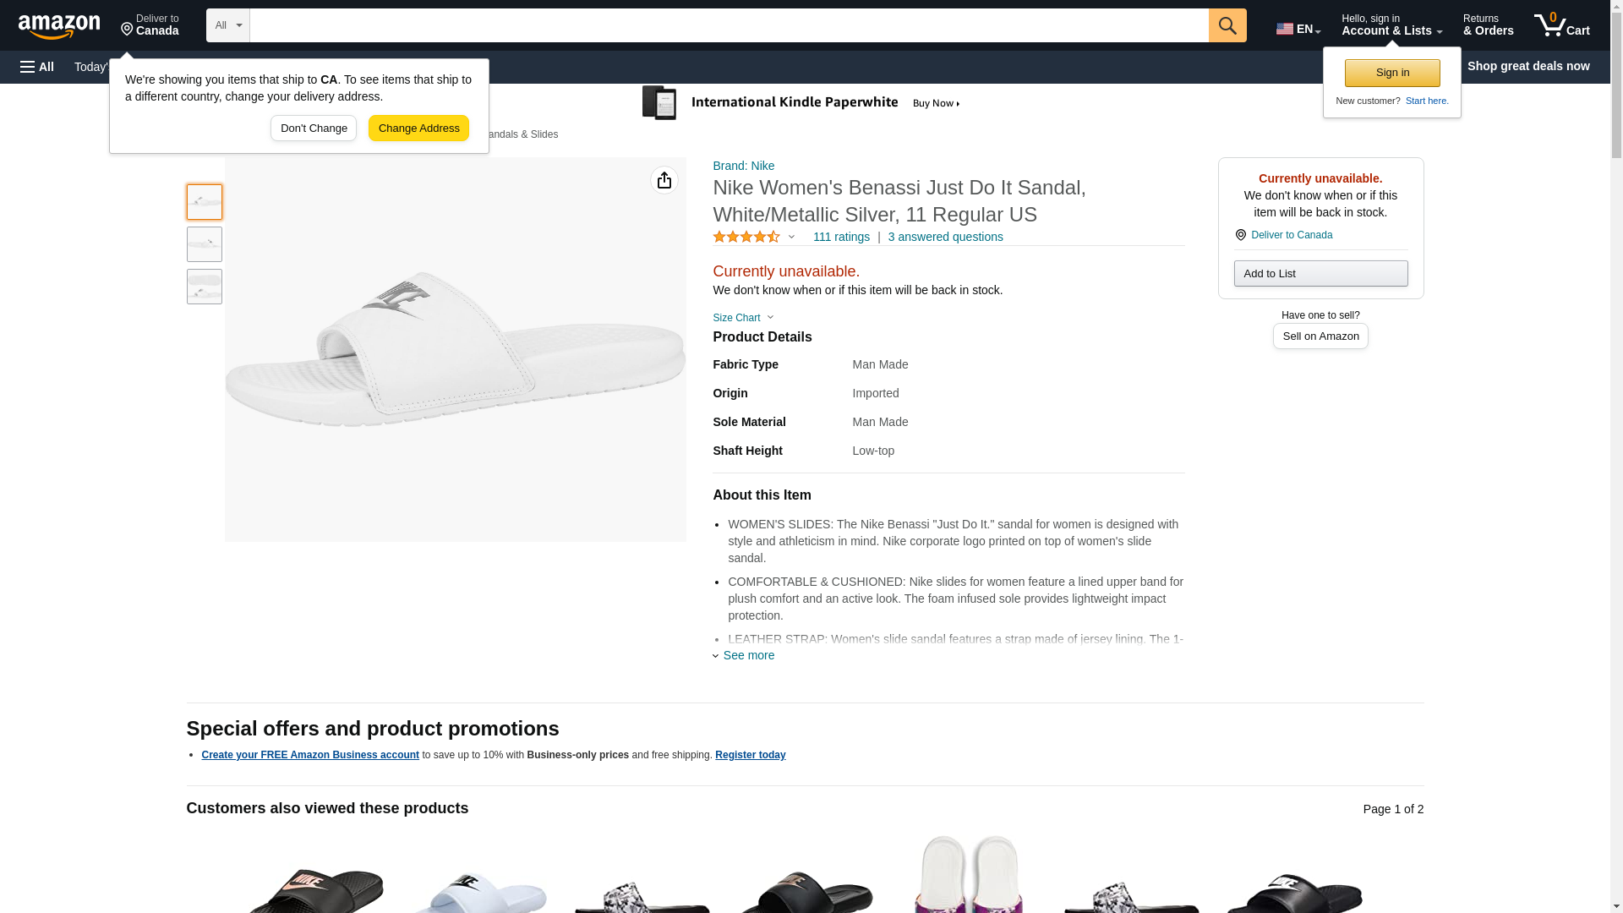Click the star rating icons
Viewport: 1623px width, 913px height.
746,238
